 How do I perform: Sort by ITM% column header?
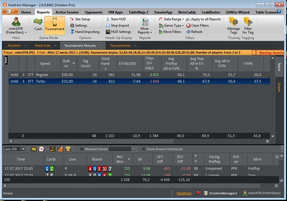click(x=248, y=63)
